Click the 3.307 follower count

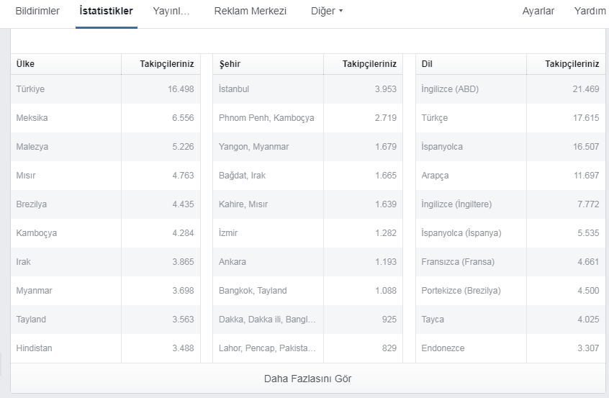[x=588, y=348]
